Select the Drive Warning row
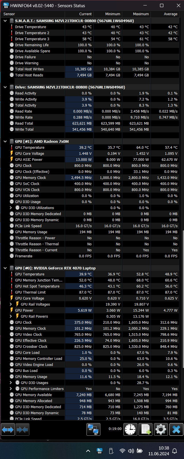This screenshot has width=184, height=459. pos(90,63)
